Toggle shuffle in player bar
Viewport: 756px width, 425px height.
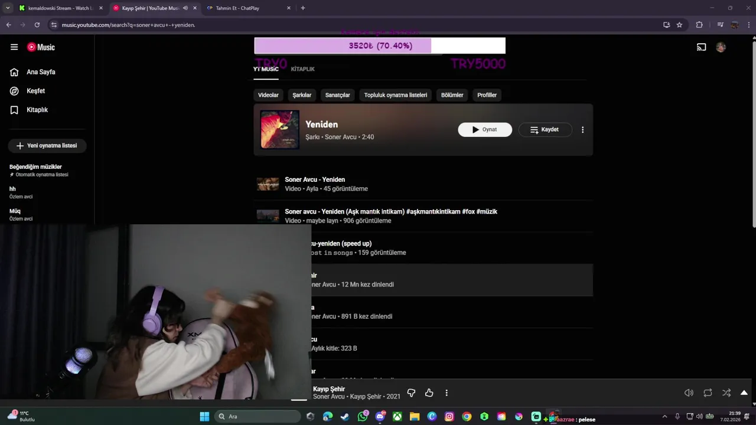pos(726,393)
